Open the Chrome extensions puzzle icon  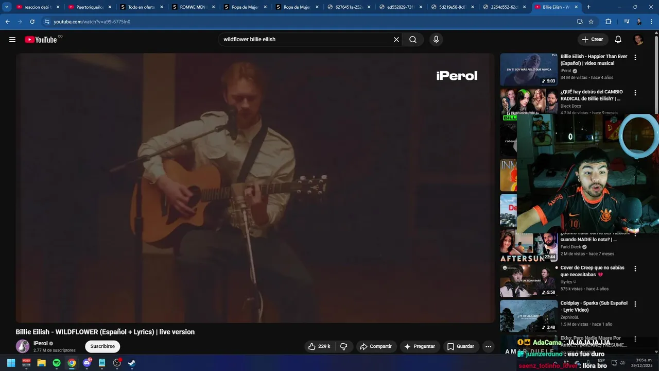(608, 22)
